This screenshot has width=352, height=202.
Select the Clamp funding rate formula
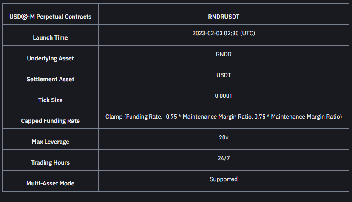224,117
